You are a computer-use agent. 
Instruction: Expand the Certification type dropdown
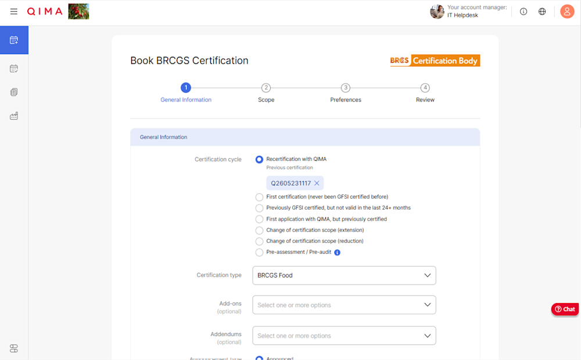[344, 276]
